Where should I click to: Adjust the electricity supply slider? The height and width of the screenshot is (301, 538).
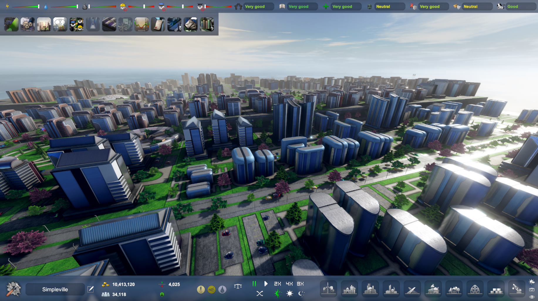pyautogui.click(x=26, y=6)
